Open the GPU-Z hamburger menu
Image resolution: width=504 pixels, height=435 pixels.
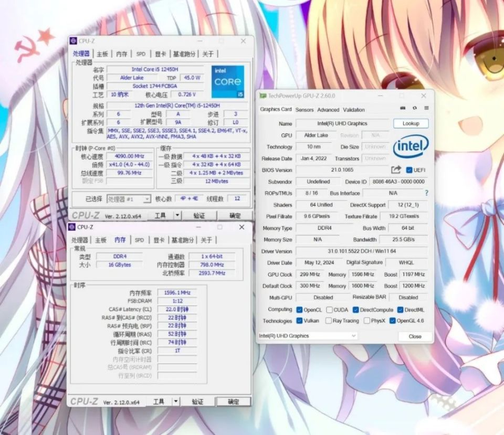click(x=426, y=108)
